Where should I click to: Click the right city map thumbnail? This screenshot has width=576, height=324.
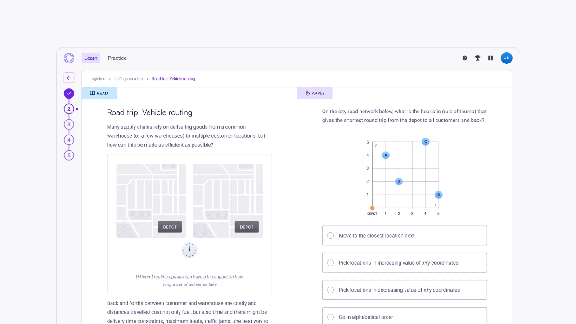228,201
